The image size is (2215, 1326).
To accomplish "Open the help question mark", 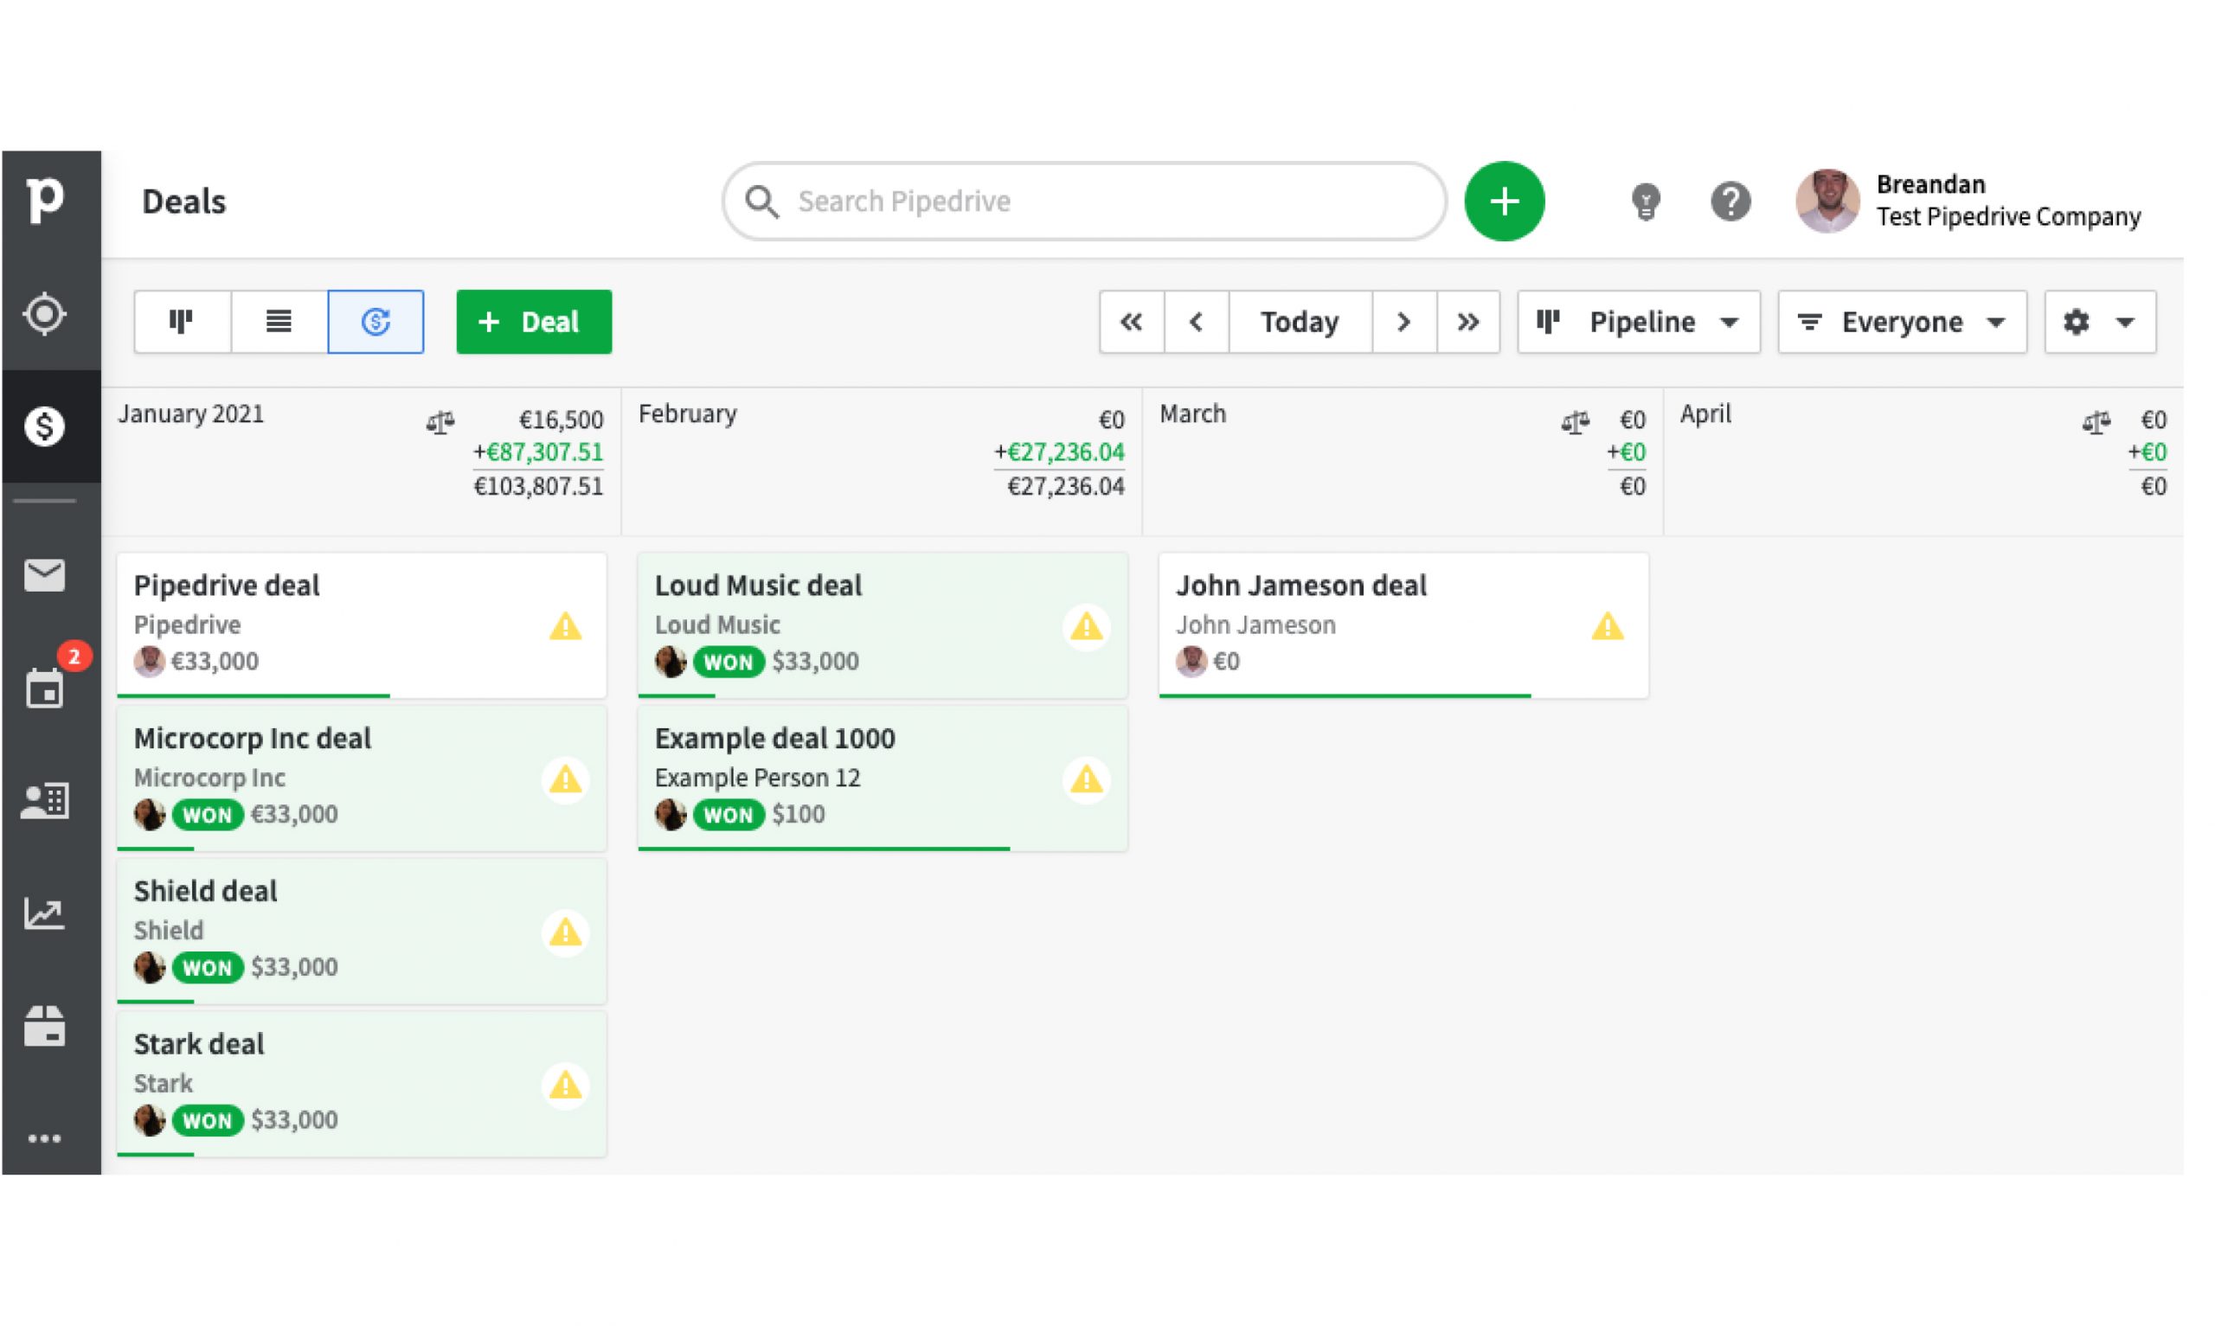I will click(x=1730, y=201).
